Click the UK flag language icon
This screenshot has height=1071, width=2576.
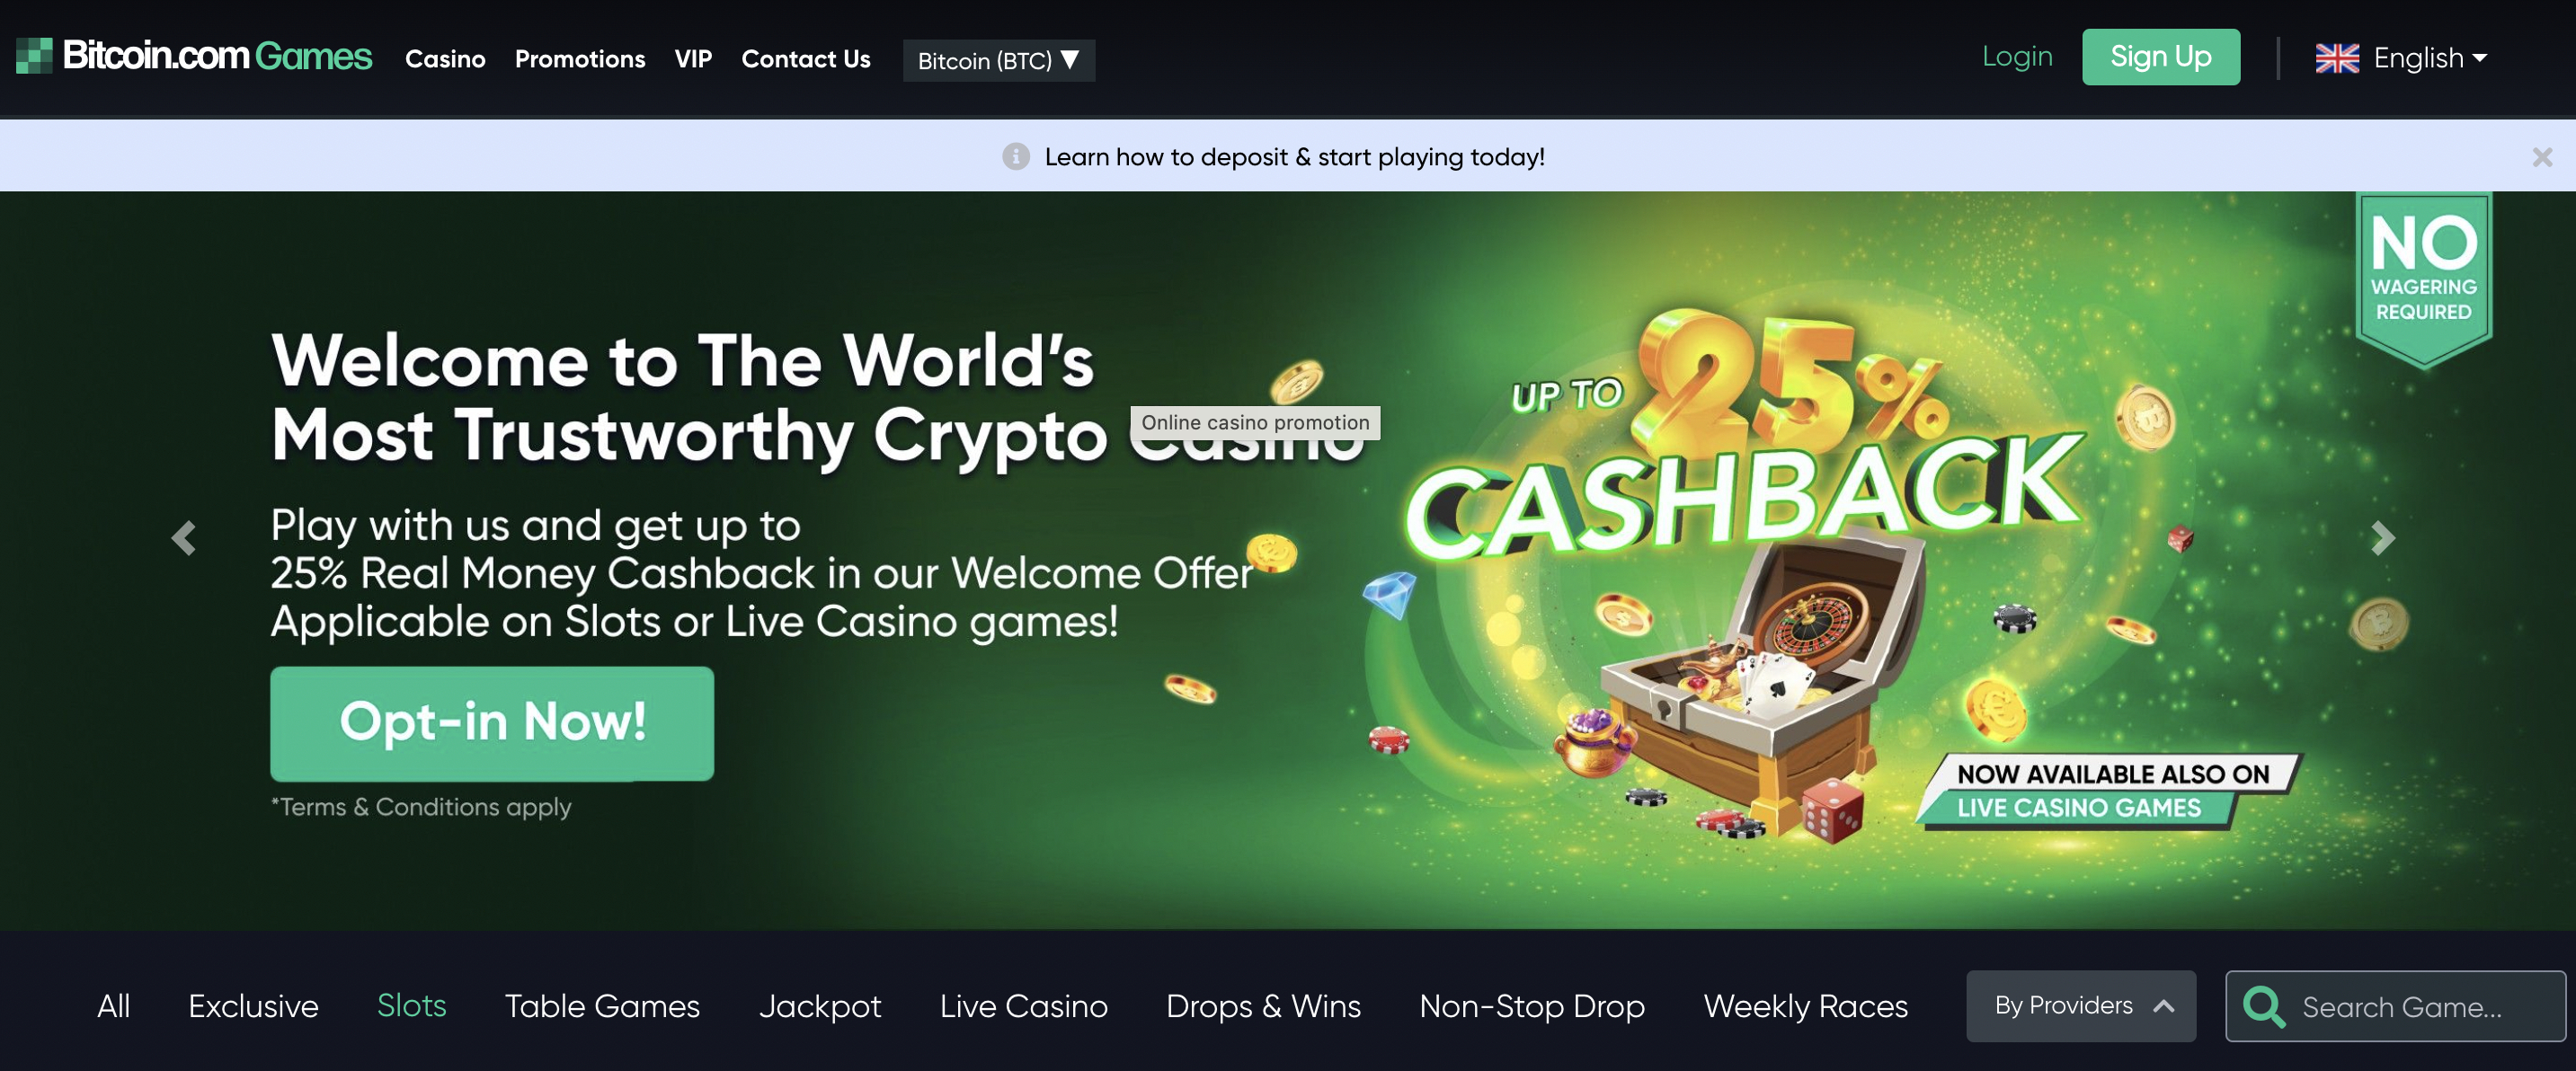2337,58
